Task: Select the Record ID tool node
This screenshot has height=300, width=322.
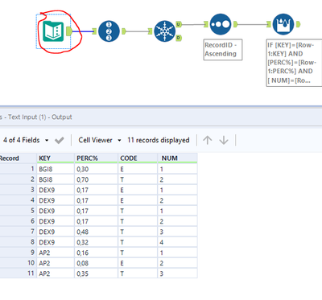Action: (x=109, y=31)
